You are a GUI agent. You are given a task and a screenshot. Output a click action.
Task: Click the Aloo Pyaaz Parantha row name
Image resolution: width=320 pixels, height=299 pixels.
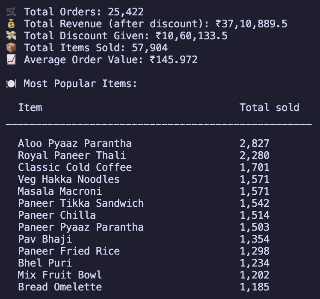pyautogui.click(x=75, y=144)
